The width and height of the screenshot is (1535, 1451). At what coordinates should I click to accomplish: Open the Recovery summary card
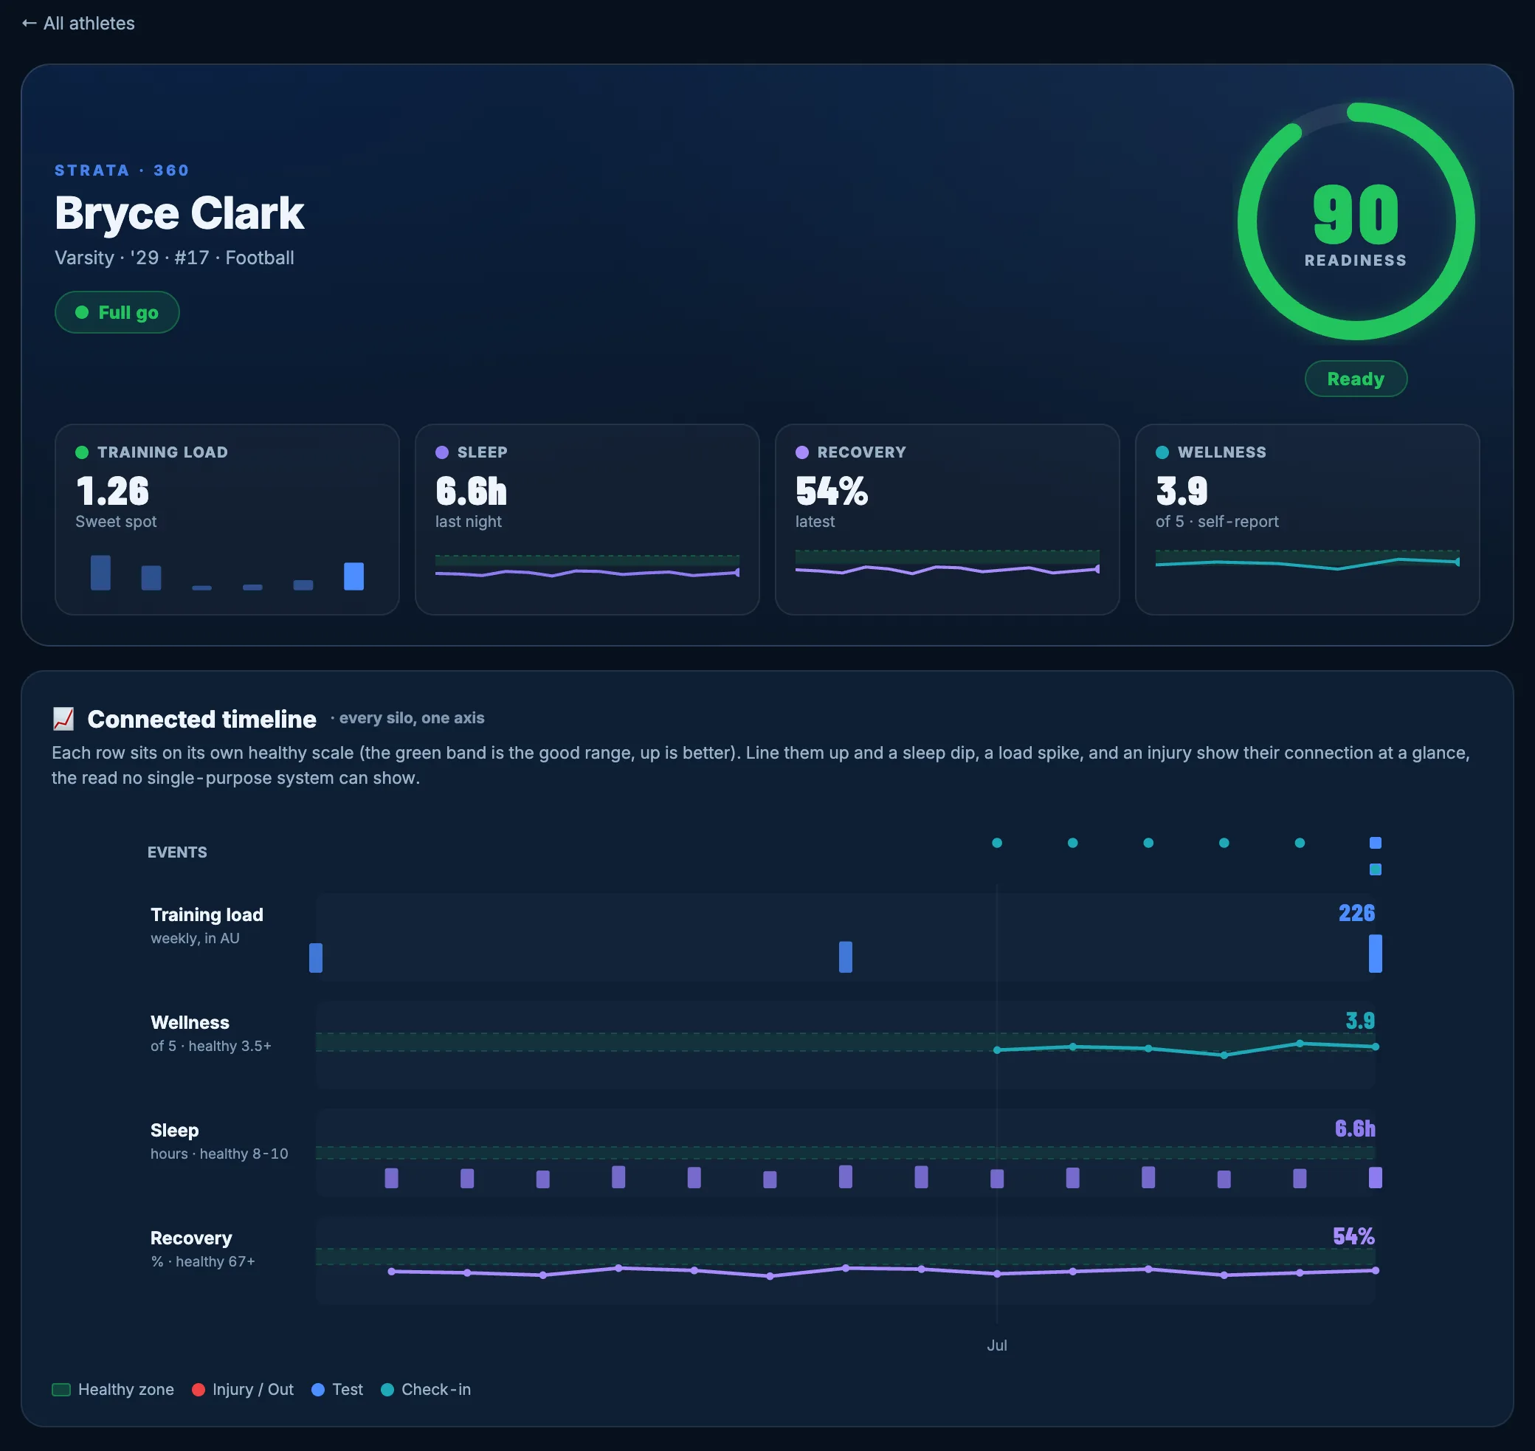pos(948,519)
